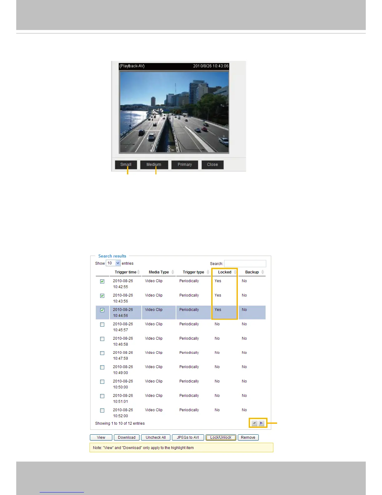This screenshot has width=382, height=495.
Task: Go to previous page of search results
Action: (254, 423)
